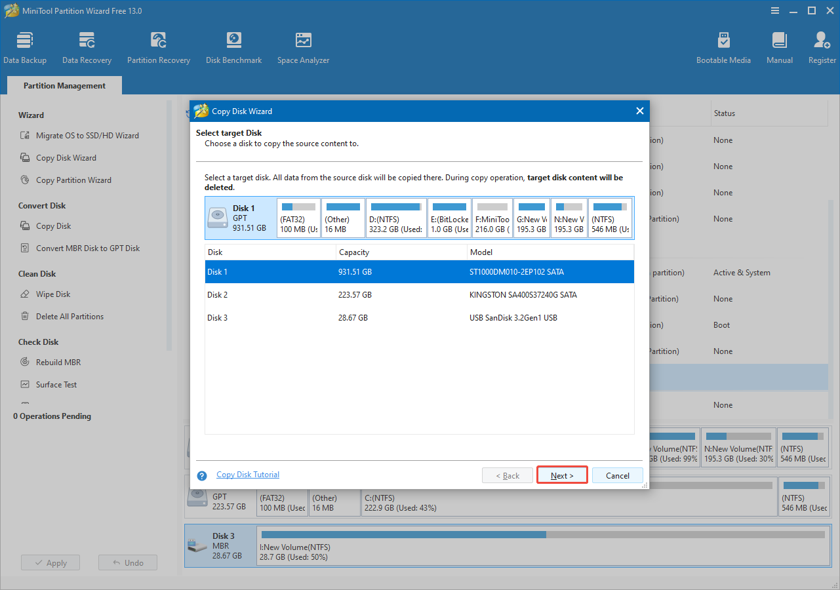Open the Bootable Media creator
The height and width of the screenshot is (590, 840).
tap(723, 46)
